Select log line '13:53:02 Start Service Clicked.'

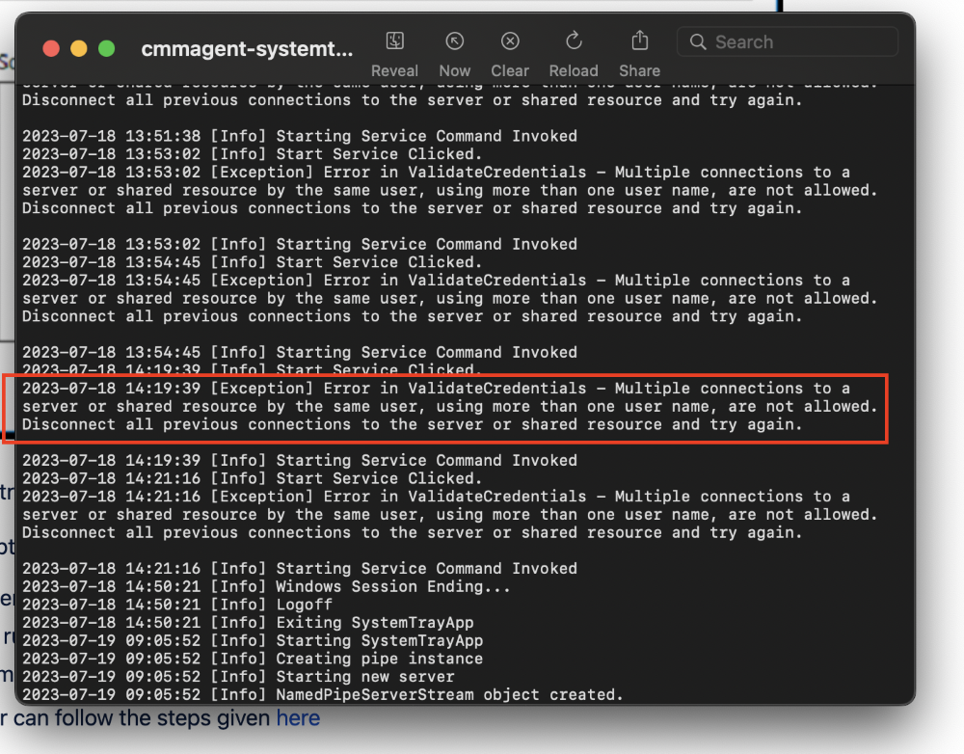point(253,153)
